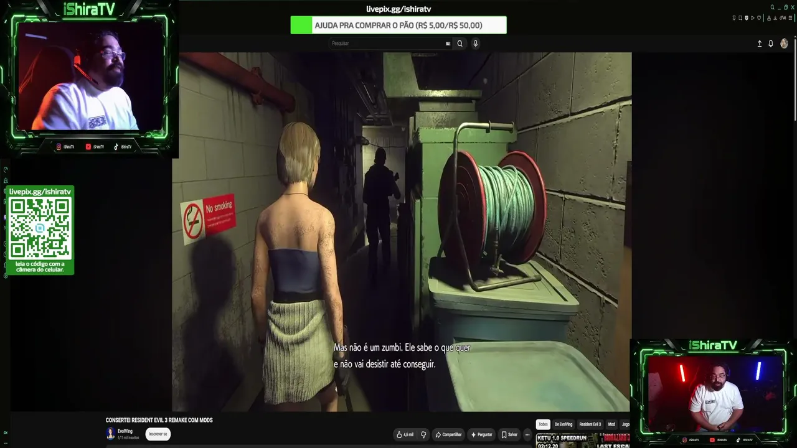Select the Mod filter chip
Screen dimensions: 797x448
(611, 424)
